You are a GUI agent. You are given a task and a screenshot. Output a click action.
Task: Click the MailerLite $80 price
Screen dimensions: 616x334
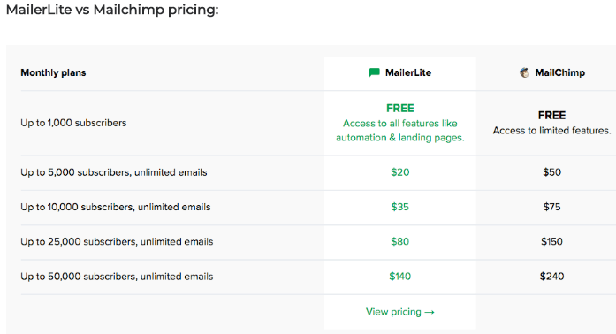pos(400,241)
